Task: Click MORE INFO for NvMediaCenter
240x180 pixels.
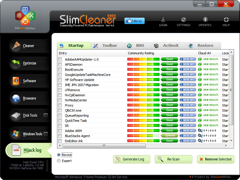Action: (x=188, y=100)
